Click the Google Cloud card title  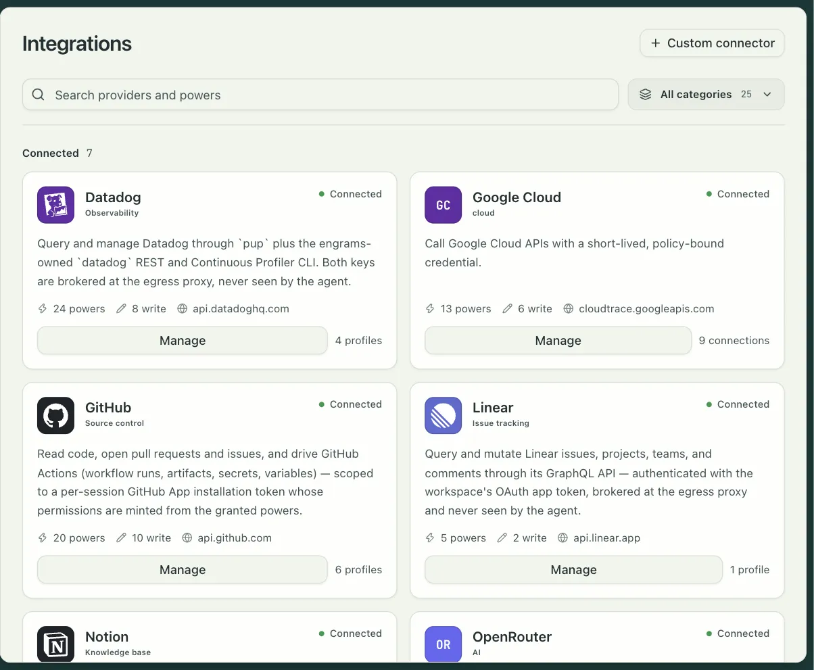tap(517, 197)
